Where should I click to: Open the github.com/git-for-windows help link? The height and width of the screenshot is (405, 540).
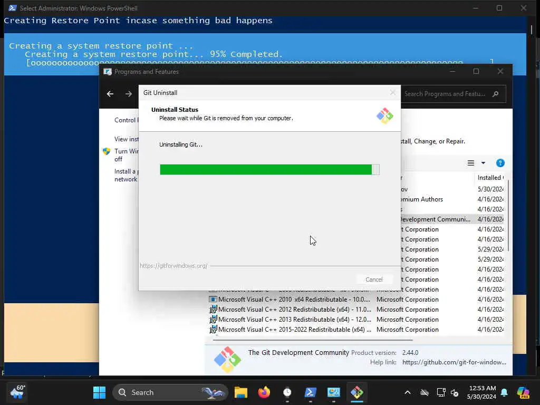tap(454, 362)
